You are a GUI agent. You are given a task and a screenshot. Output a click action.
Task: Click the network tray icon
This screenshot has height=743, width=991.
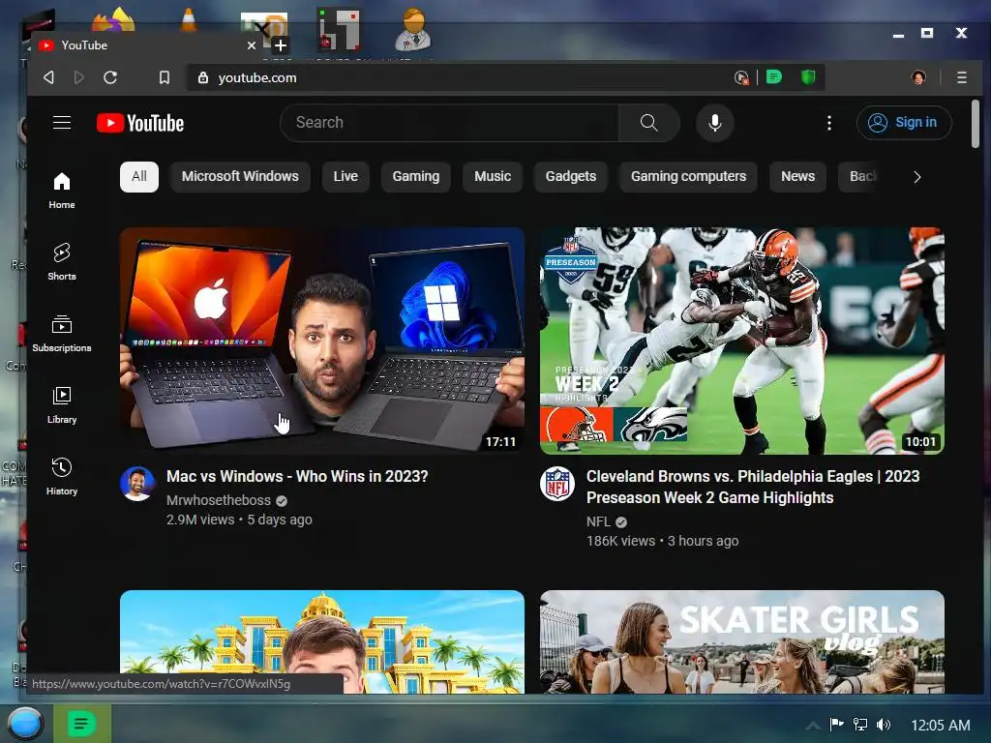tap(860, 725)
